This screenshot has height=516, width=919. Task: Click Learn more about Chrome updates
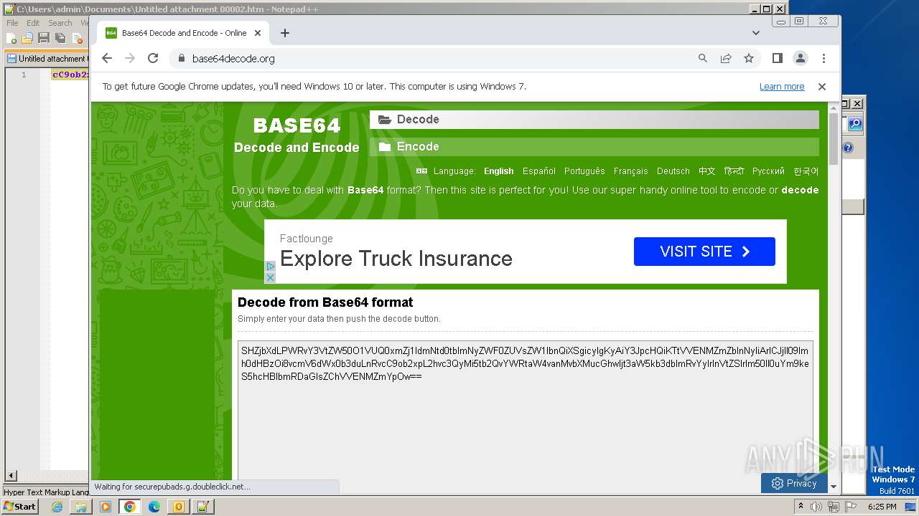coord(782,87)
